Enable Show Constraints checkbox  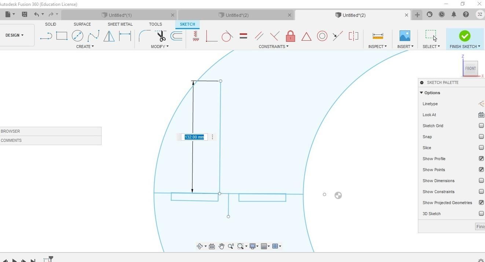coord(481,192)
